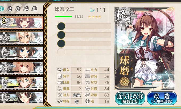This screenshot has height=109, width=181.
Task: Click 改造 remodel button
Action: pyautogui.click(x=162, y=98)
